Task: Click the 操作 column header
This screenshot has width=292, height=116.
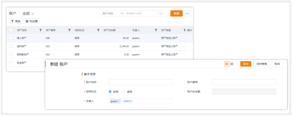Action: click(189, 30)
